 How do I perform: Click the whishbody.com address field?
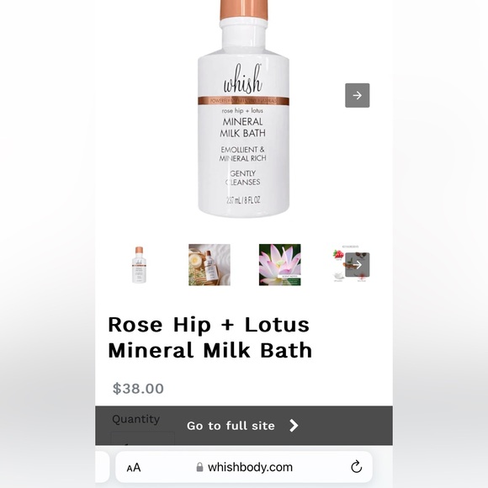pyautogui.click(x=244, y=467)
